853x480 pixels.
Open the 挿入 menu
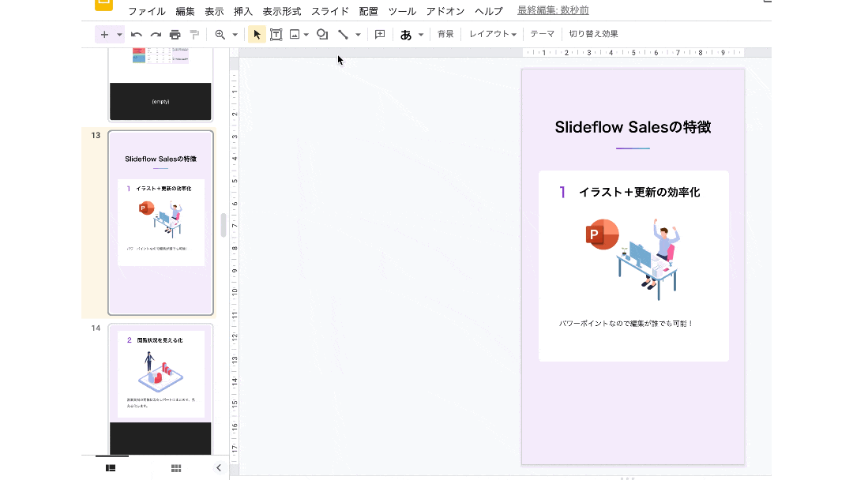(x=243, y=11)
